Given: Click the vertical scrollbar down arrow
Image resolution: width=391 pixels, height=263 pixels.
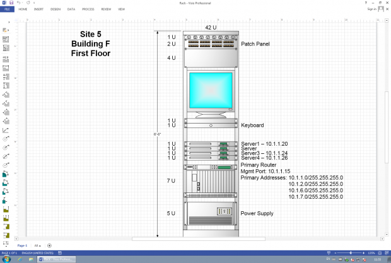Looking at the screenshot, I should (x=387, y=235).
